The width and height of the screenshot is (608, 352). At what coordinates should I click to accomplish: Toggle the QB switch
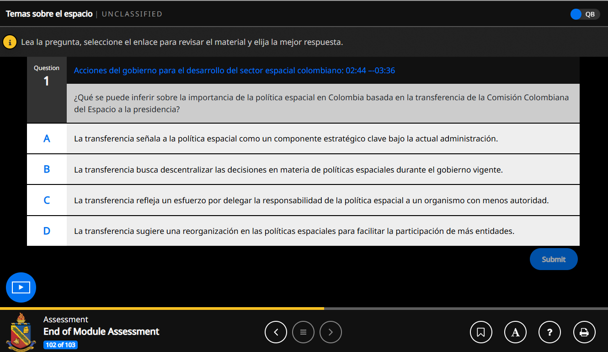coord(585,14)
